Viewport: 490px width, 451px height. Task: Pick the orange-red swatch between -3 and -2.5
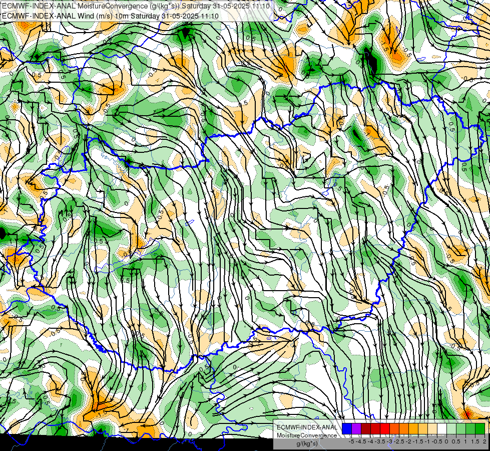394,429
